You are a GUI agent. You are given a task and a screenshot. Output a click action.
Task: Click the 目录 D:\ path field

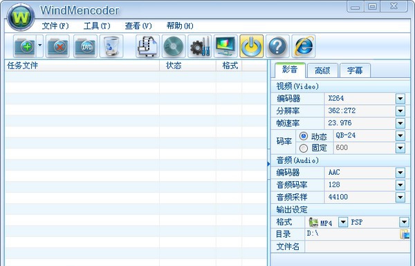pos(352,234)
